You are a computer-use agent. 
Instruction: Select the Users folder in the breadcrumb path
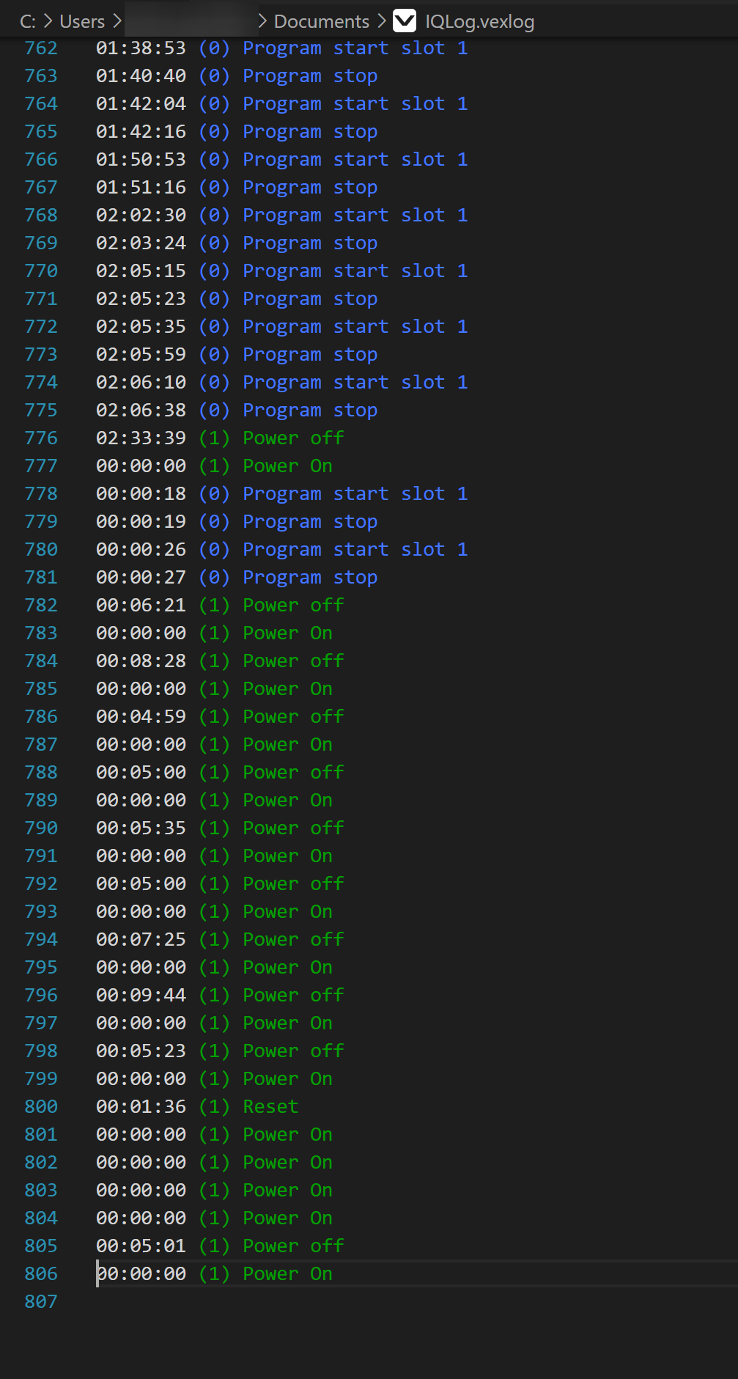point(81,21)
